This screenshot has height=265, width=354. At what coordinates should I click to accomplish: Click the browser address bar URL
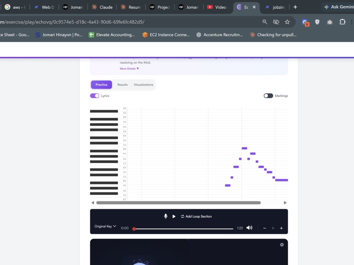coord(72,22)
